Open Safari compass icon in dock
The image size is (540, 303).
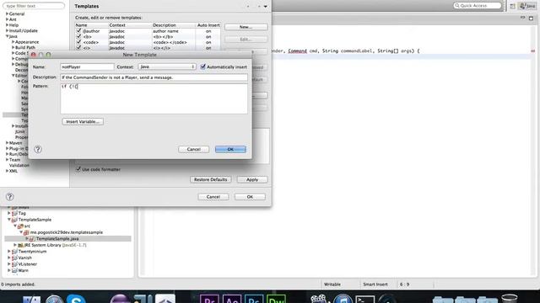pos(54,300)
